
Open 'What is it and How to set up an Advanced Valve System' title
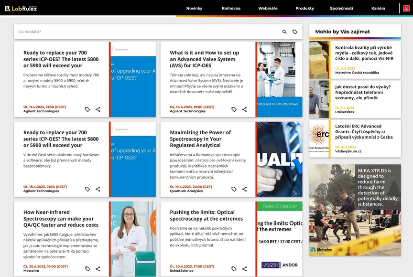coord(205,59)
